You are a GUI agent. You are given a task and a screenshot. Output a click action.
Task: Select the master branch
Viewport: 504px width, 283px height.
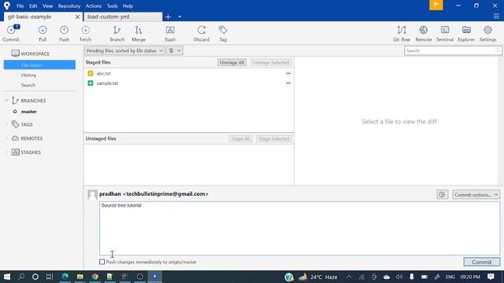pos(28,112)
